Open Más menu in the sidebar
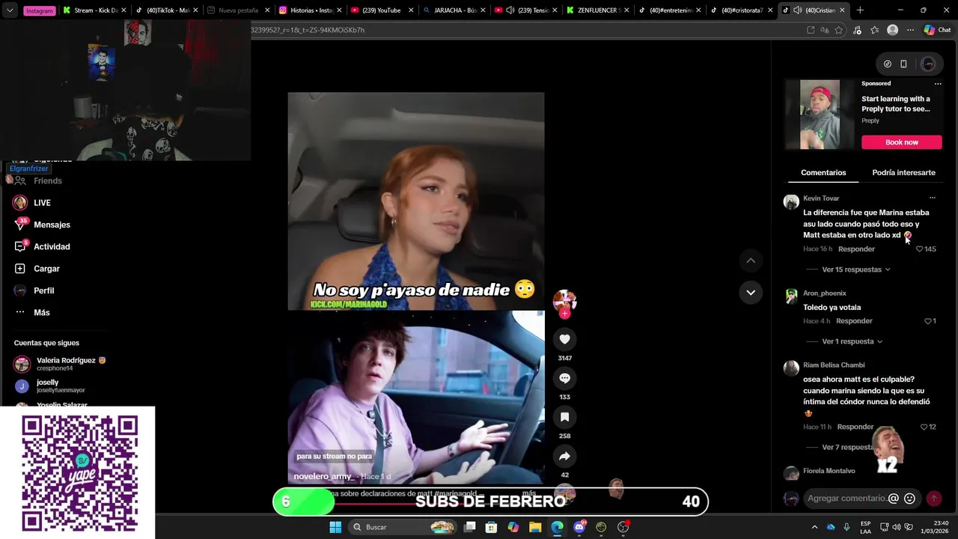The height and width of the screenshot is (539, 958). click(x=41, y=312)
